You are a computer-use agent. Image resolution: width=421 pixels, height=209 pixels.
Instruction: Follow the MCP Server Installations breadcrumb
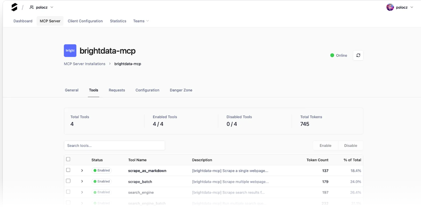[85, 64]
